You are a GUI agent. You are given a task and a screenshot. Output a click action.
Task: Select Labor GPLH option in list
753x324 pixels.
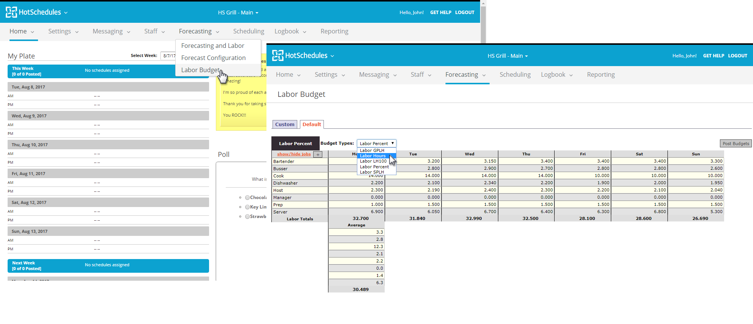click(x=377, y=150)
